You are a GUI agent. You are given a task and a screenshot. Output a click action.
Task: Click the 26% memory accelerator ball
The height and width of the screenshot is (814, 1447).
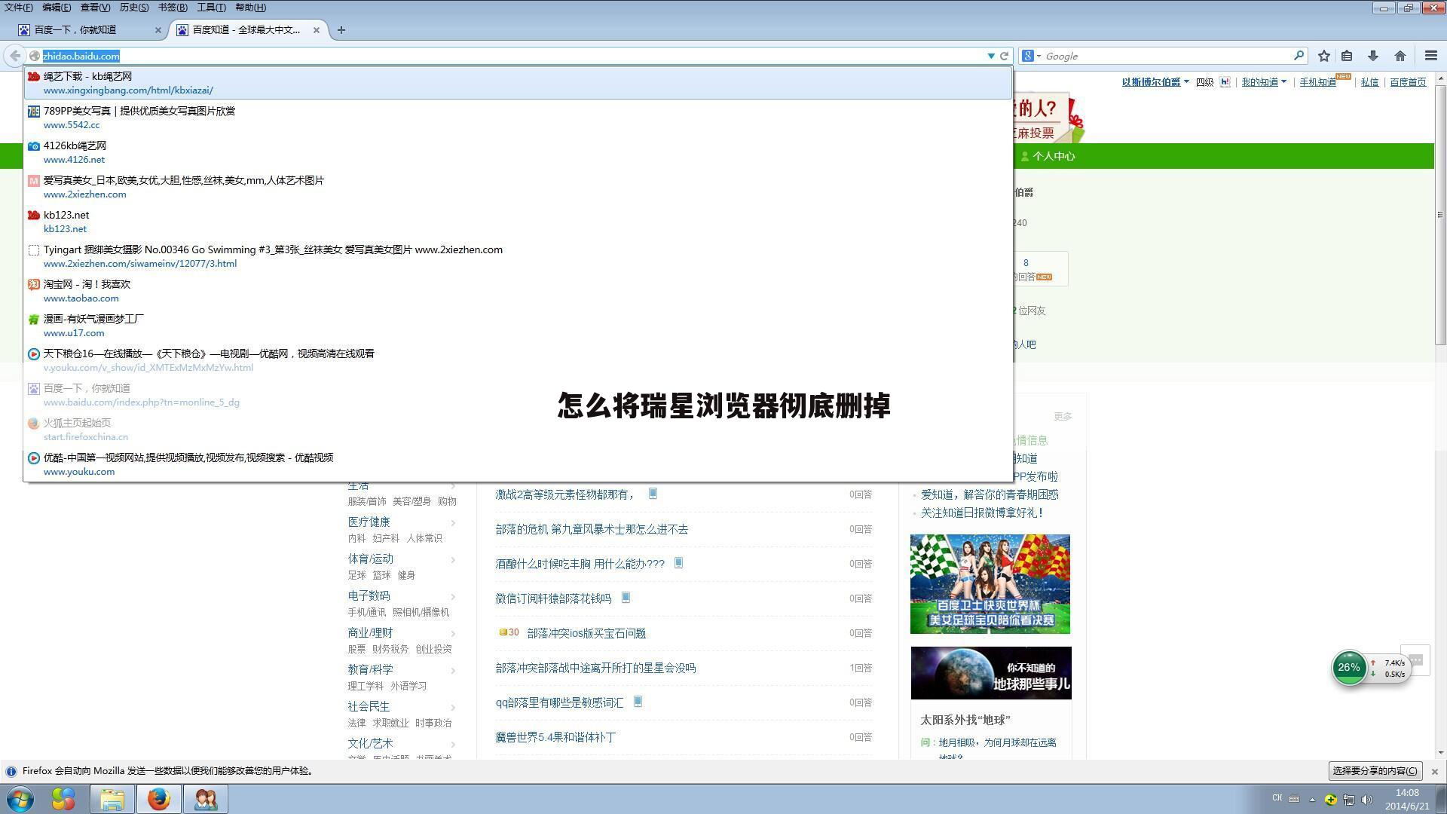click(x=1349, y=668)
